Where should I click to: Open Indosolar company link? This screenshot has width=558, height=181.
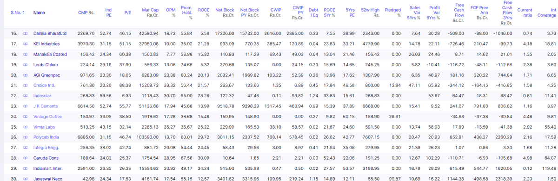tap(43, 95)
